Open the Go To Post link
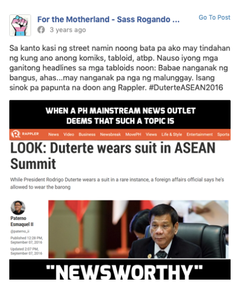This screenshot has height=294, width=244. pyautogui.click(x=214, y=17)
